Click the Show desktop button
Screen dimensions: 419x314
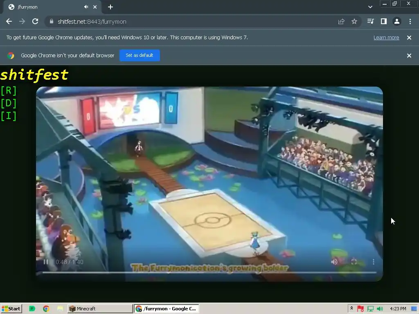coord(414,309)
